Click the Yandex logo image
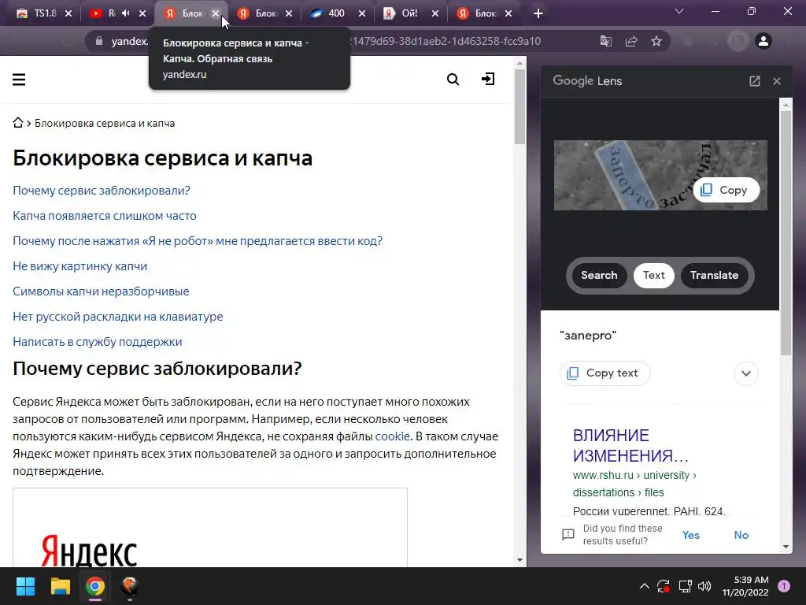 point(89,551)
